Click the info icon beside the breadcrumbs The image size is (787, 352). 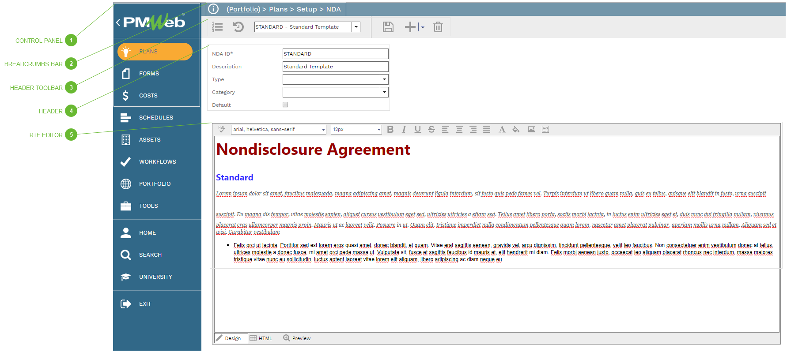click(x=213, y=9)
